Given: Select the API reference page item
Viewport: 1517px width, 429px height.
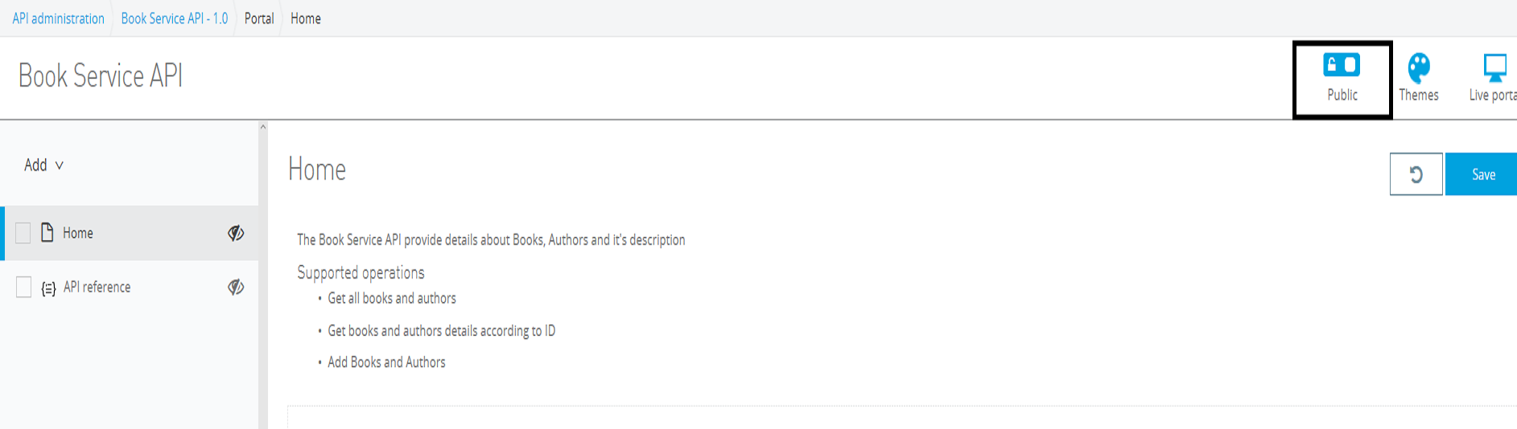Looking at the screenshot, I should tap(97, 288).
